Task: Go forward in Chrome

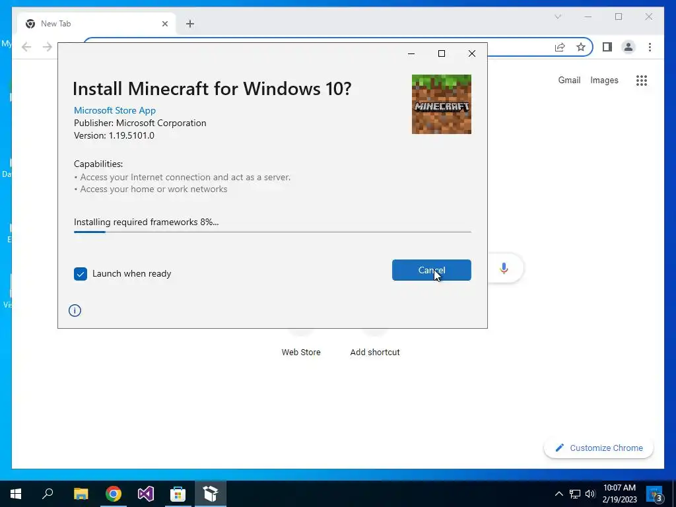Action: tap(48, 47)
